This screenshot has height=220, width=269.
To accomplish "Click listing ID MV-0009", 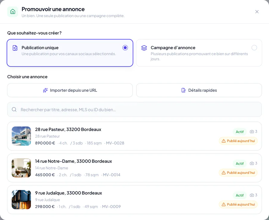I will (111, 207).
